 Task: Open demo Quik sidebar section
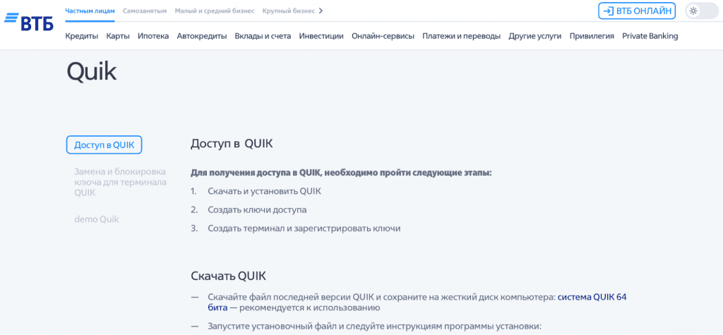pyautogui.click(x=97, y=219)
